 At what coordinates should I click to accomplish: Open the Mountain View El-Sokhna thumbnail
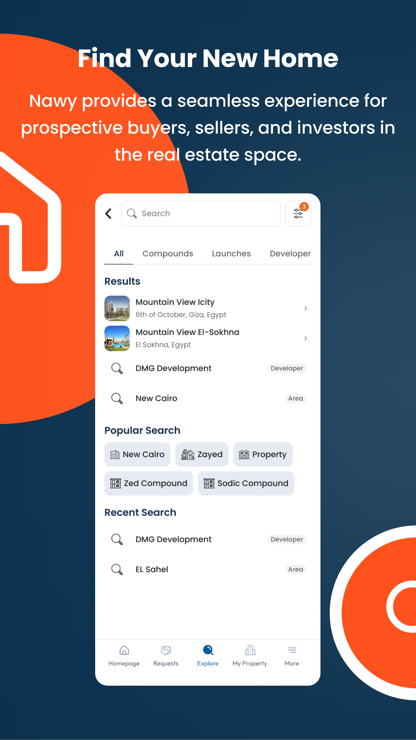pos(117,338)
